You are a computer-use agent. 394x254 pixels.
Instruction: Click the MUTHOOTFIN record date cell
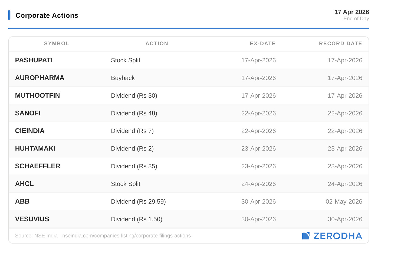coord(345,96)
